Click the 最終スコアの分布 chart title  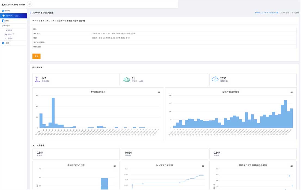click(76, 166)
